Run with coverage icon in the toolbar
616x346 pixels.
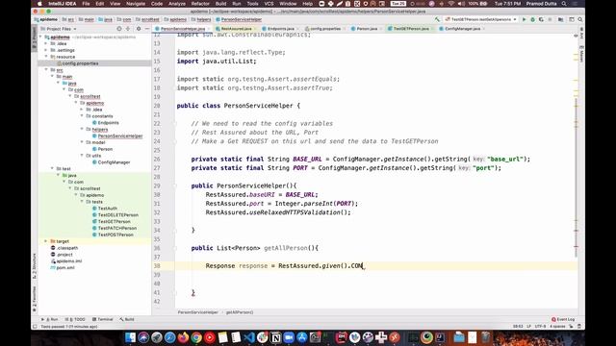[x=541, y=19]
